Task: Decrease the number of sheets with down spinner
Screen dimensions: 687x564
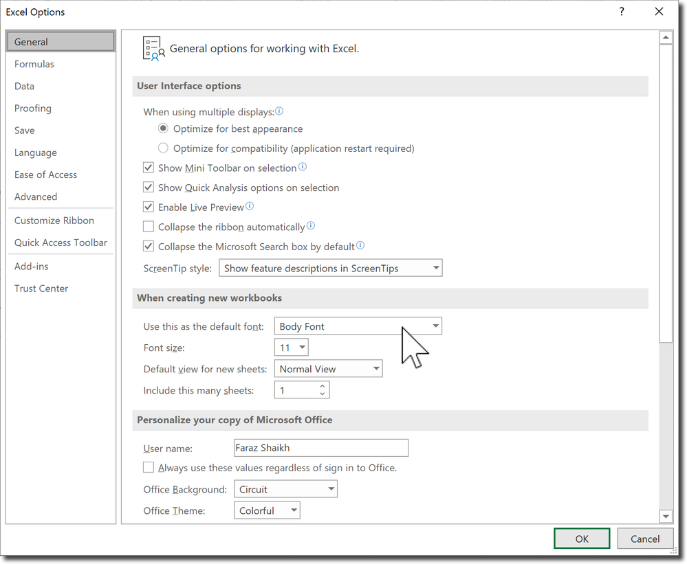Action: click(323, 394)
